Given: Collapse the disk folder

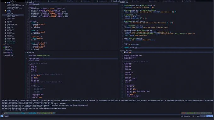Looking at the screenshot, I should (x=8, y=3).
